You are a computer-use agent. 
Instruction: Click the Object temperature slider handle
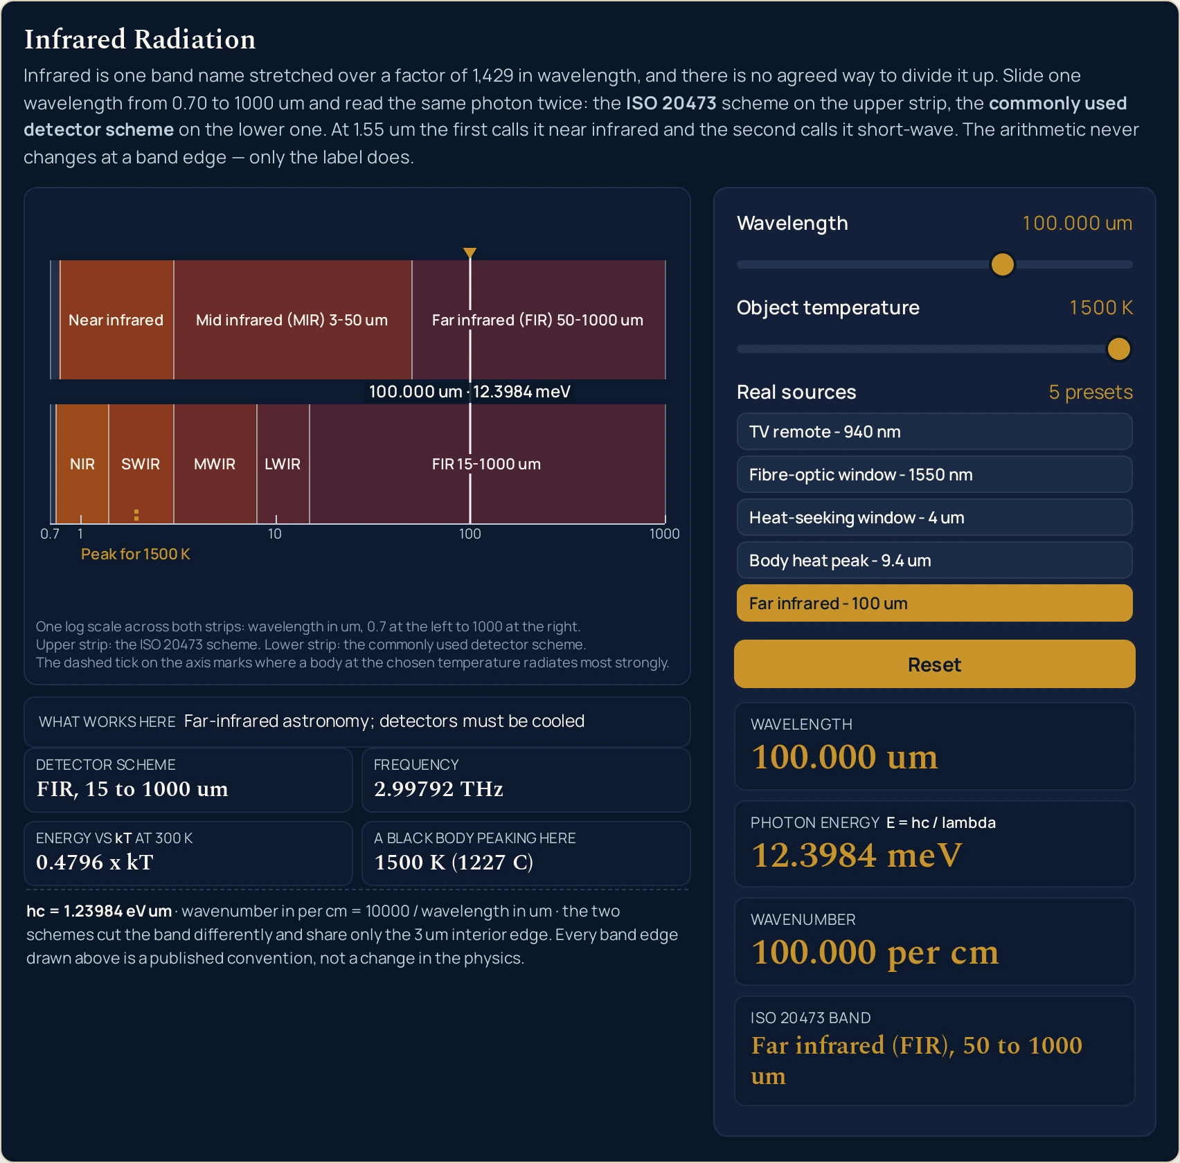(1118, 349)
